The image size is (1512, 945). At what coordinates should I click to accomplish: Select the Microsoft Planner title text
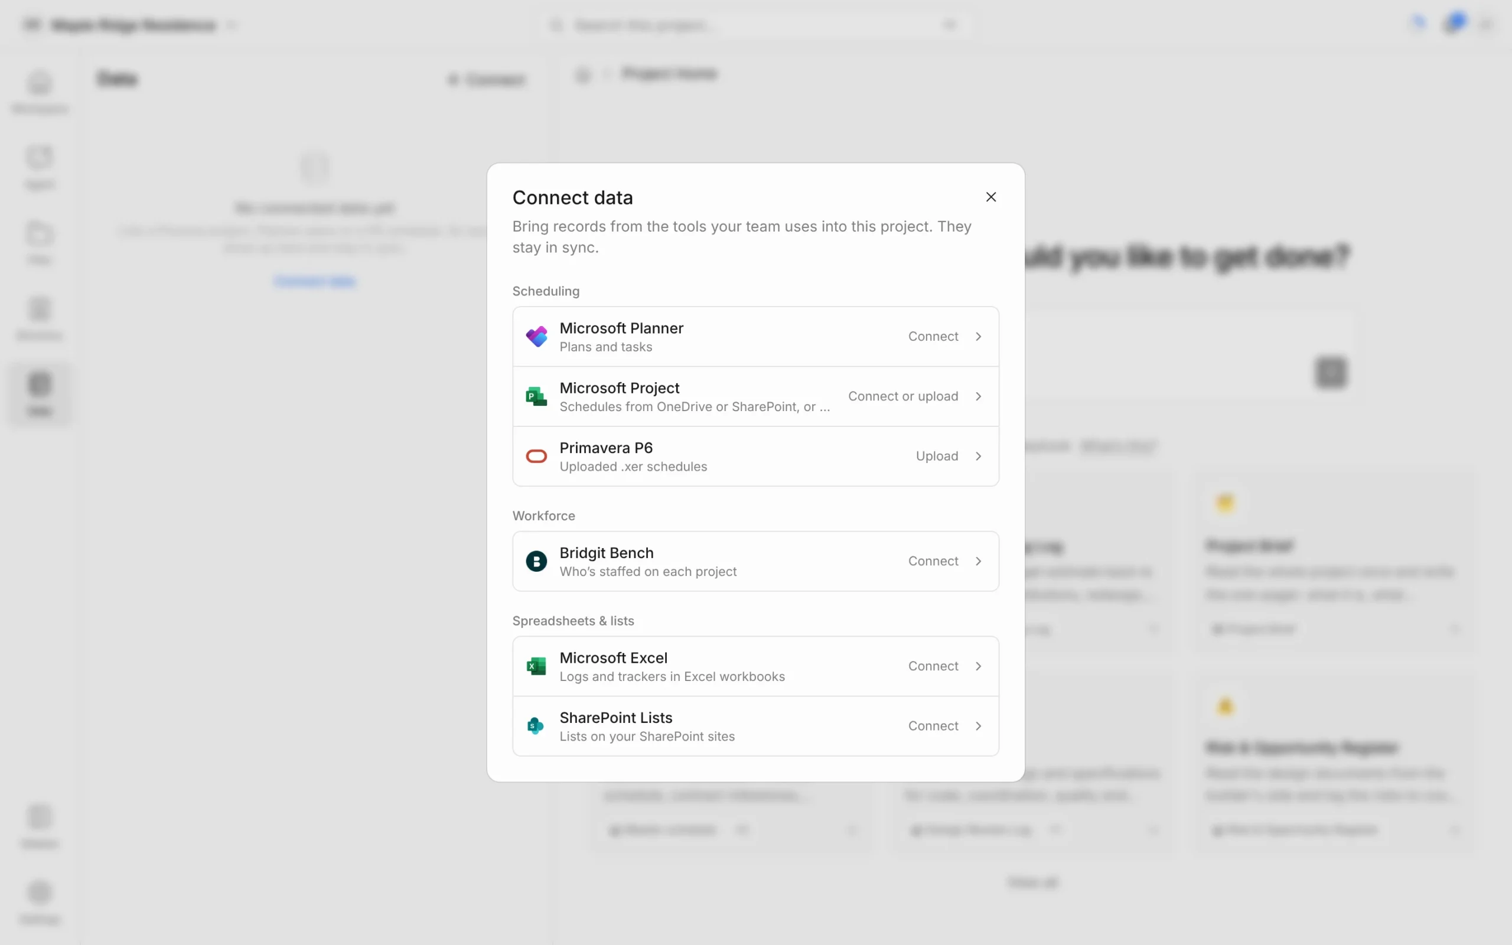[621, 328]
